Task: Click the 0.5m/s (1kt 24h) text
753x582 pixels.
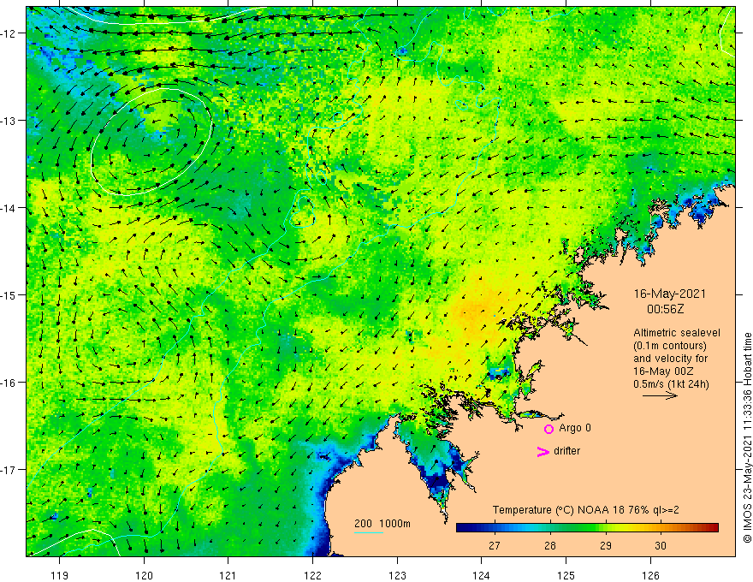Action: tap(671, 383)
